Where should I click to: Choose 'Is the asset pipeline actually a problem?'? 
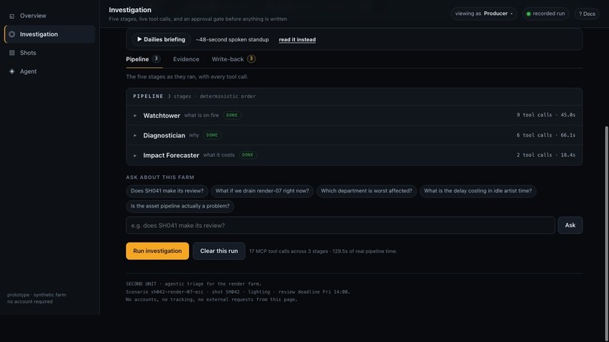(180, 206)
